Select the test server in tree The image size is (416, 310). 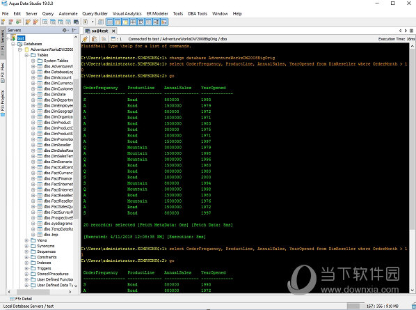pyautogui.click(x=21, y=38)
